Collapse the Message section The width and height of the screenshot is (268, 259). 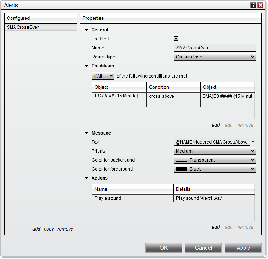[87, 133]
